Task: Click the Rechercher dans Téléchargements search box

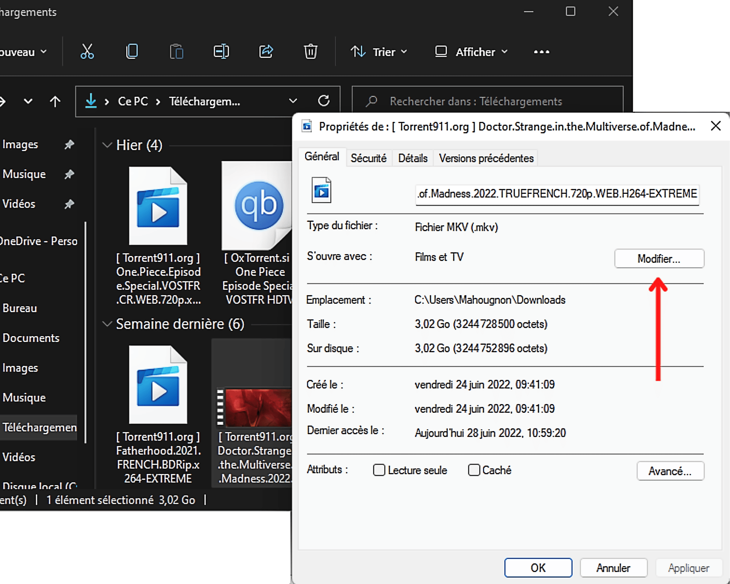Action: [487, 101]
